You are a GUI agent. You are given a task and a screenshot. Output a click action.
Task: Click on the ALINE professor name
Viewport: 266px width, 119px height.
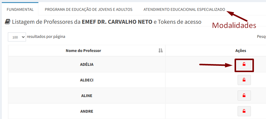pyautogui.click(x=87, y=96)
